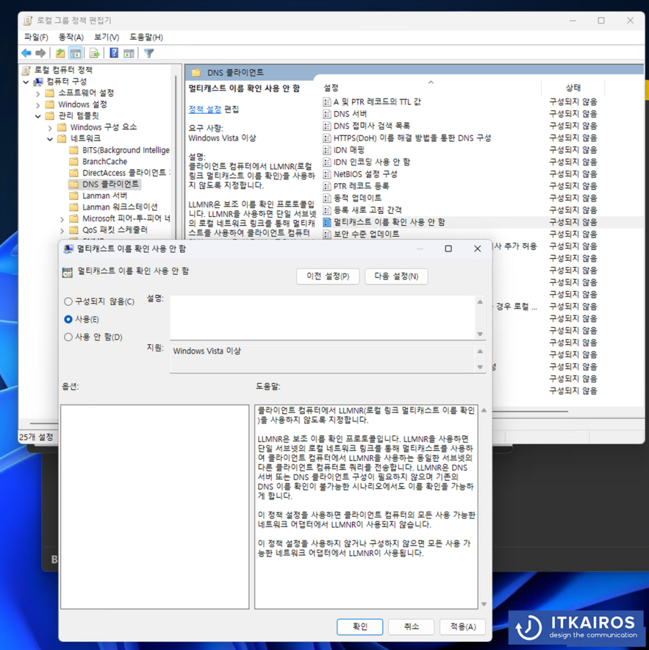Expand the 'Windows 설정' tree node
649x650 pixels.
coord(38,105)
